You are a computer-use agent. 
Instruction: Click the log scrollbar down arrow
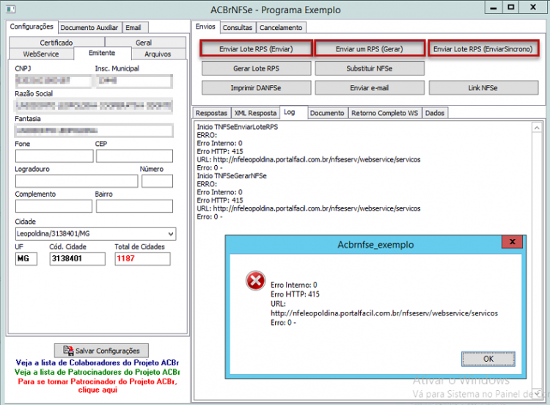[537, 394]
